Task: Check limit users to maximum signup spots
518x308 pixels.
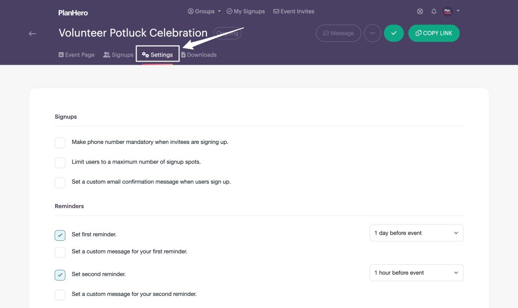Action: pos(60,163)
